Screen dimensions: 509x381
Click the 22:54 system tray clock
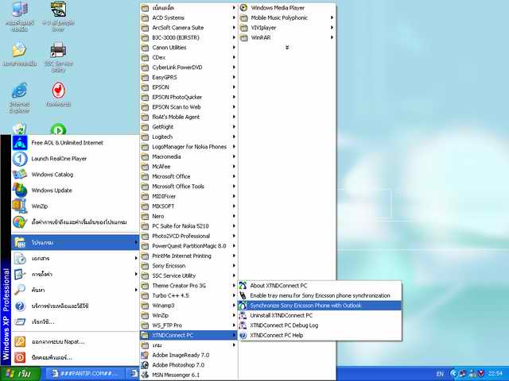pos(495,374)
